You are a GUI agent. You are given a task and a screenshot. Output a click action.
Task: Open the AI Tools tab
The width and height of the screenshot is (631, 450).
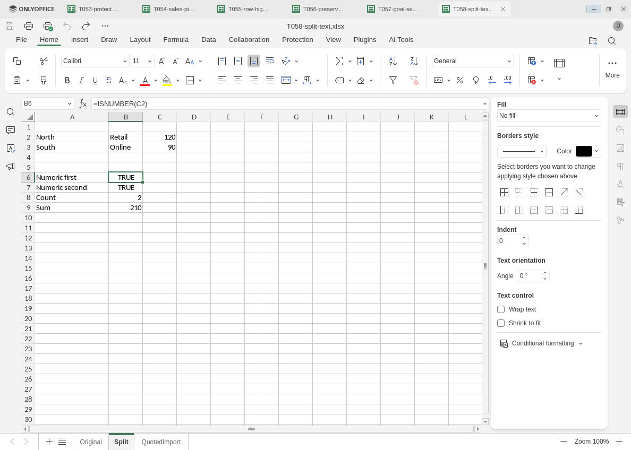[x=401, y=40]
